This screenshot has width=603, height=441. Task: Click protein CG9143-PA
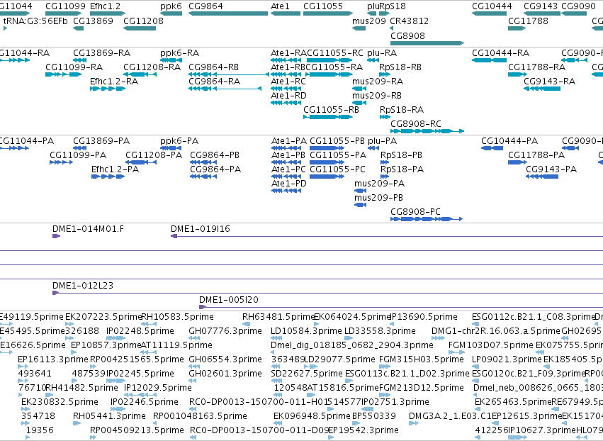pos(542,177)
